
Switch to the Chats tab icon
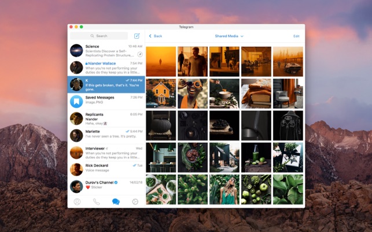(116, 201)
